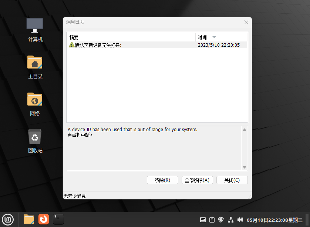Open the 回收站 recycle bin icon
Screen dimensions: 310x227
click(35, 141)
